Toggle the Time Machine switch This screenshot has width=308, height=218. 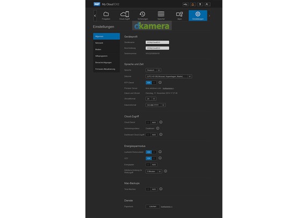[x=152, y=189]
